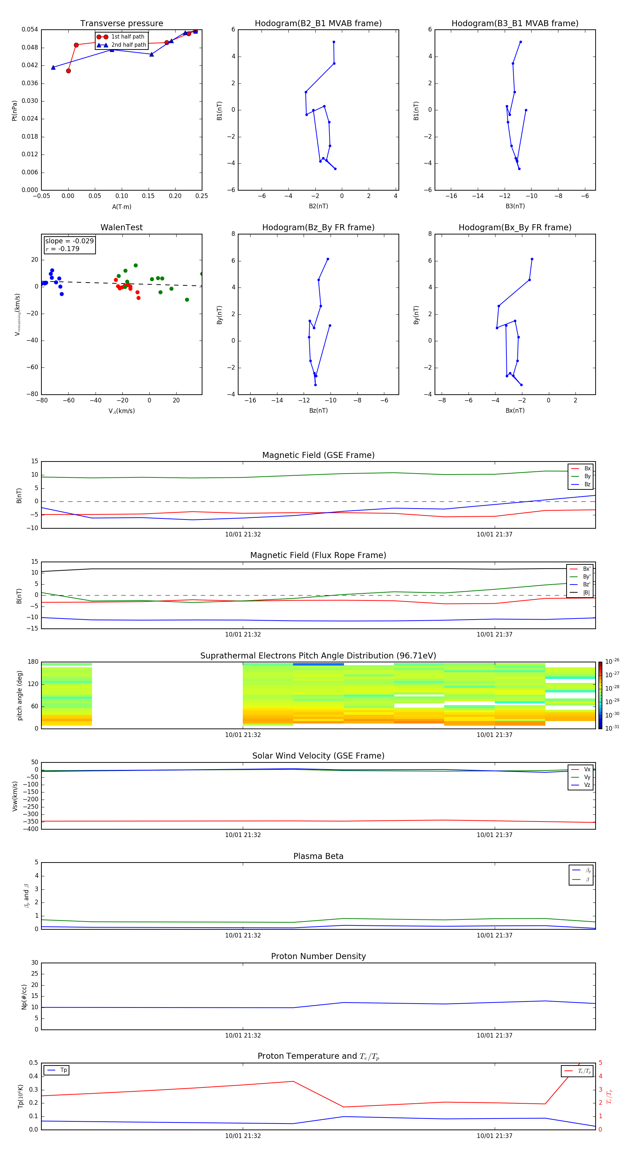The width and height of the screenshot is (637, 1167).
Task: Click the Bz legend entry in GSE magnetic field plot
Action: click(x=581, y=484)
